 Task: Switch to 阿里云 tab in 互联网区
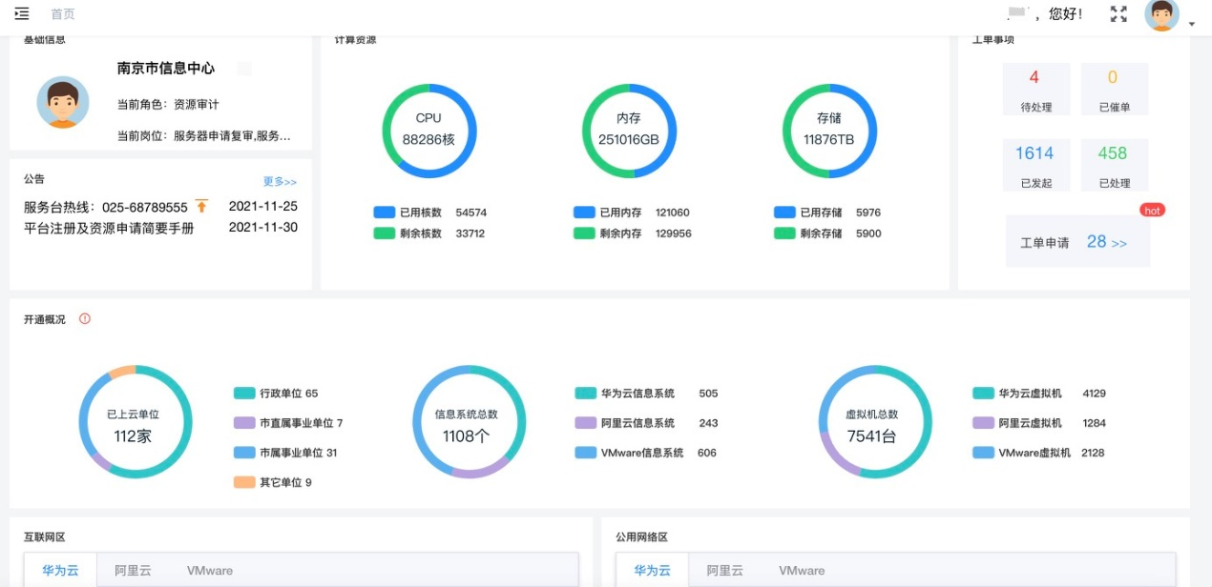point(133,571)
